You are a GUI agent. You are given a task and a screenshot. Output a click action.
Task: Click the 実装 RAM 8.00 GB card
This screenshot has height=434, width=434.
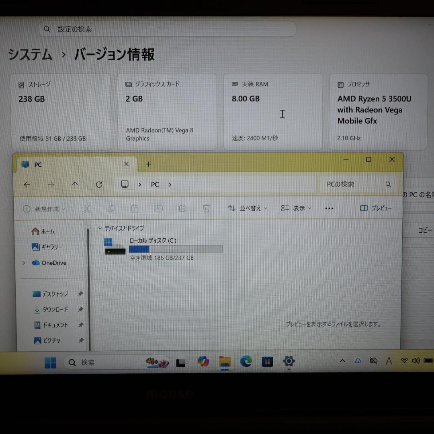point(273,112)
